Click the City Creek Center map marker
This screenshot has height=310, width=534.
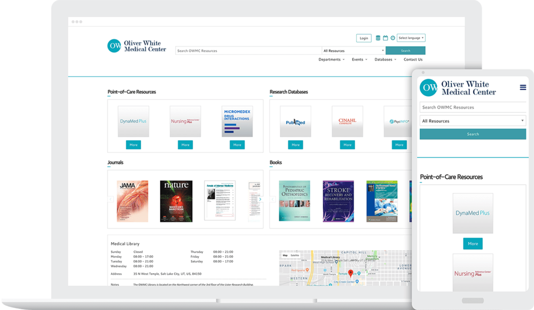tap(357, 281)
